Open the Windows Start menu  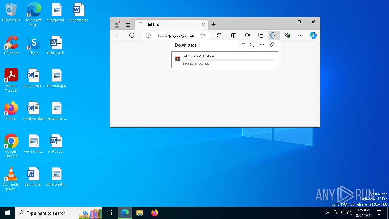(x=7, y=213)
